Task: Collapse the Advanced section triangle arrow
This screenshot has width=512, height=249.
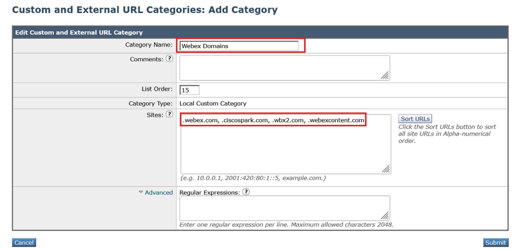Action: click(x=141, y=192)
